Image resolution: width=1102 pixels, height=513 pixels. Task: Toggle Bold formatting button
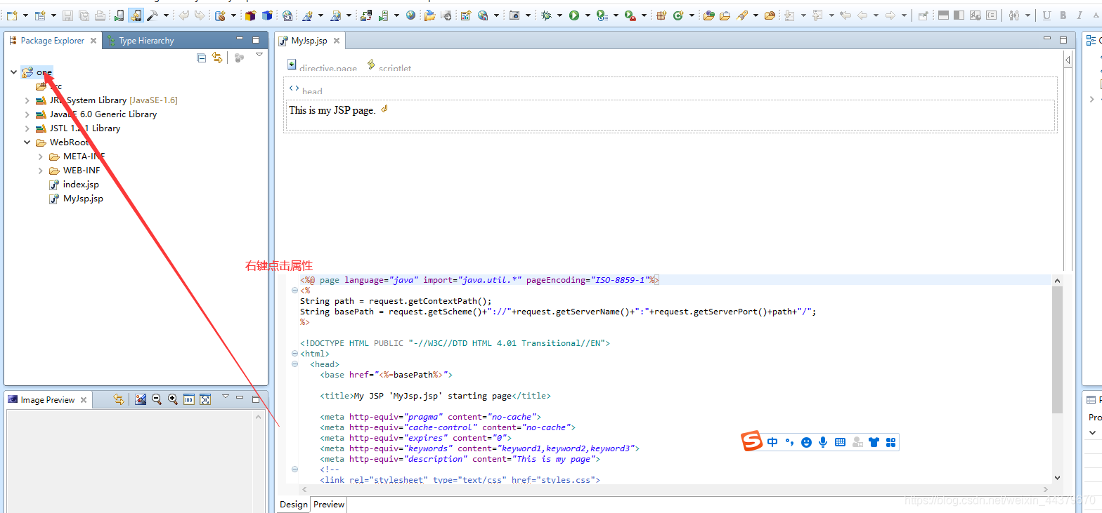pyautogui.click(x=1063, y=15)
